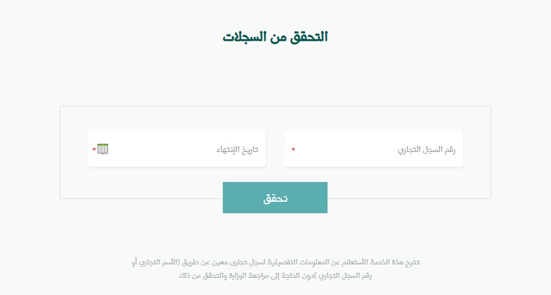
Task: Click the التحقق من السجلات page heading
Action: coord(275,36)
